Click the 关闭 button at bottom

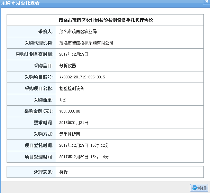pos(199,188)
